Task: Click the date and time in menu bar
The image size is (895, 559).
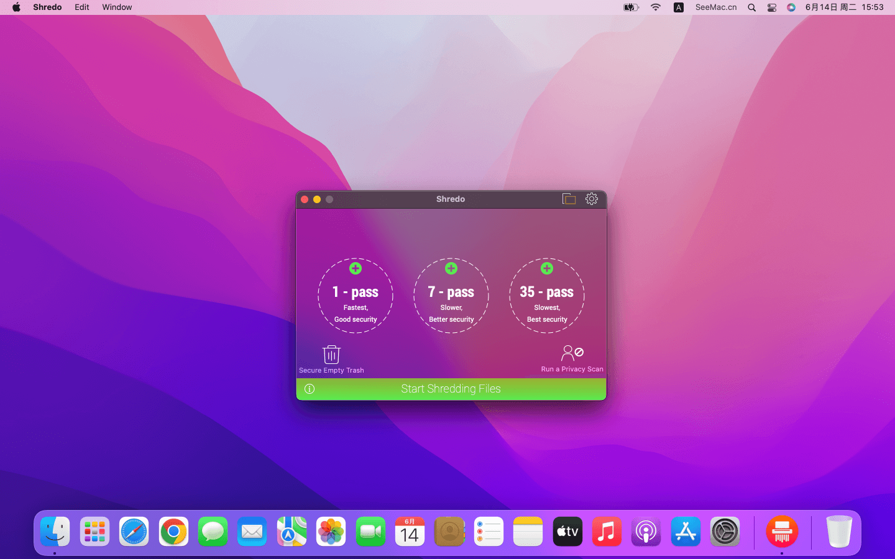Action: (x=844, y=7)
